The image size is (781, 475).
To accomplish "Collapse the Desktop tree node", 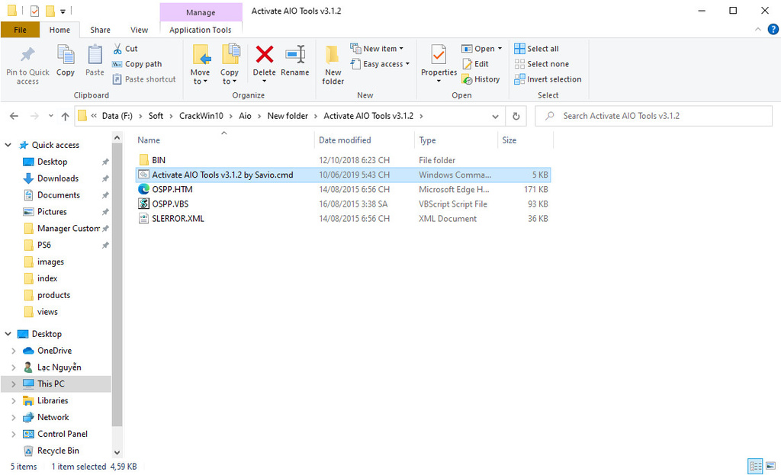I will (x=8, y=334).
